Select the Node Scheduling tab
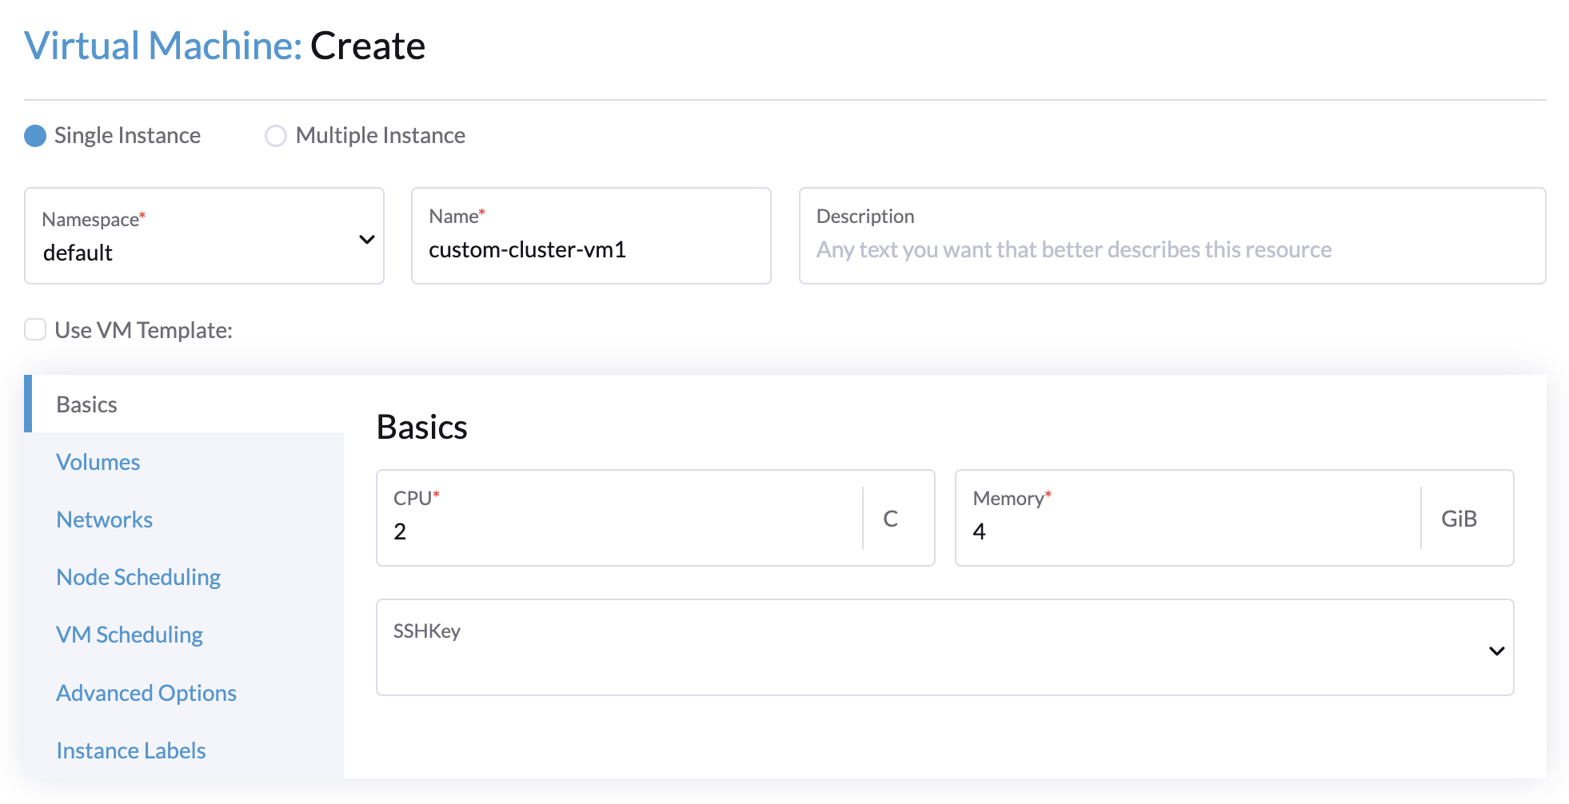1569x804 pixels. click(138, 577)
